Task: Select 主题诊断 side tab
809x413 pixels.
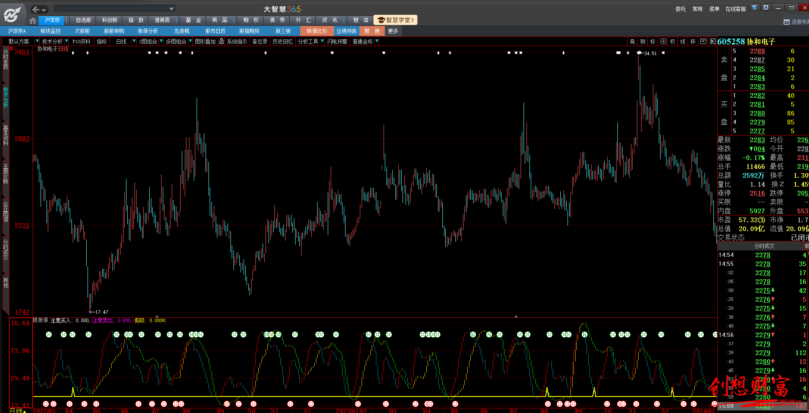Action: (5, 173)
